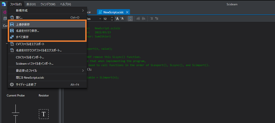Viewport: 275px width, 123px height.
Task: Click the SLimport(n) code line
Action: [102, 78]
